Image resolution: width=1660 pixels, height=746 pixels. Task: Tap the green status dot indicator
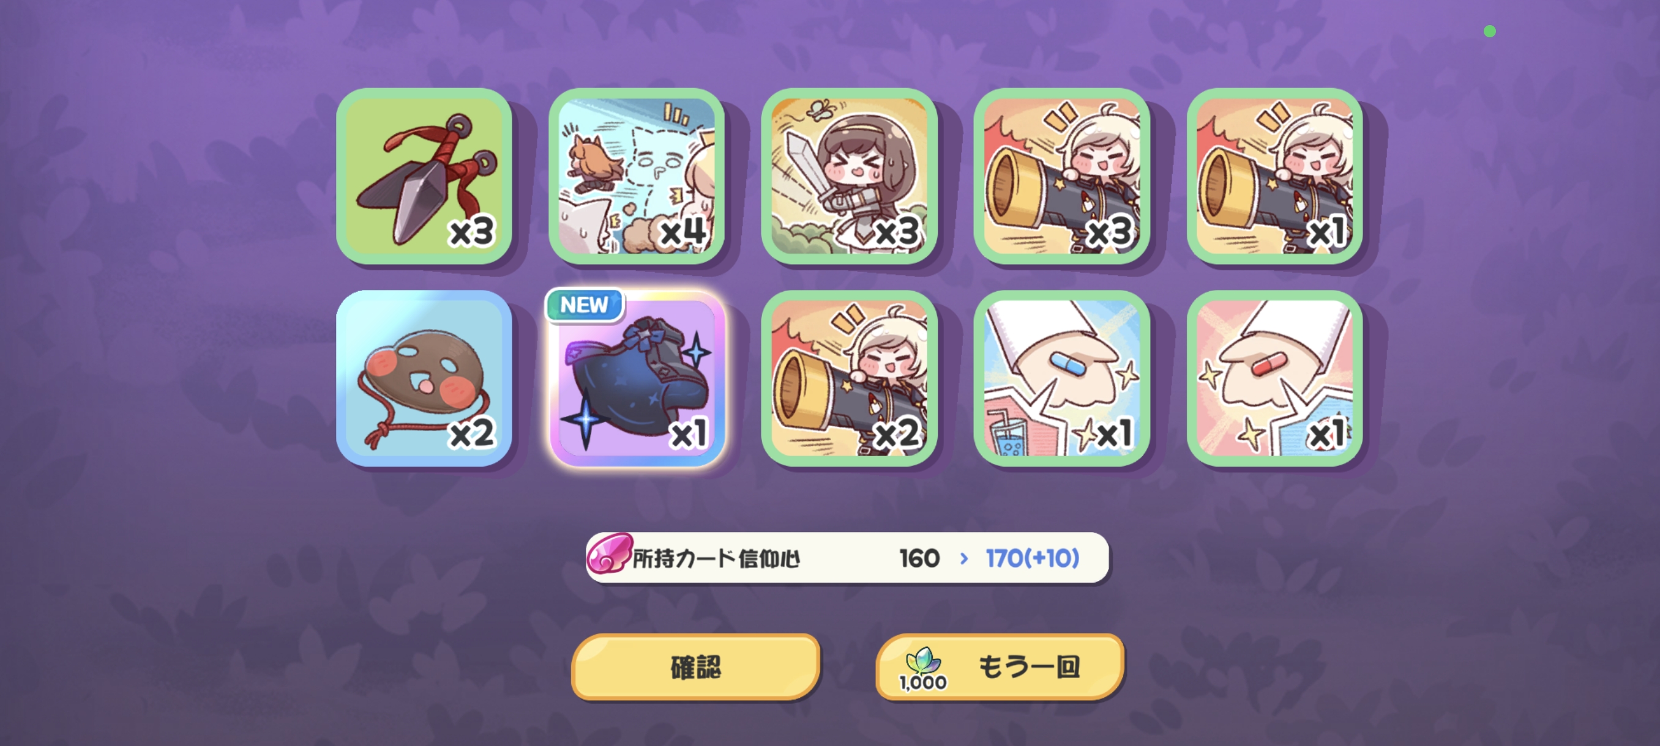tap(1489, 31)
